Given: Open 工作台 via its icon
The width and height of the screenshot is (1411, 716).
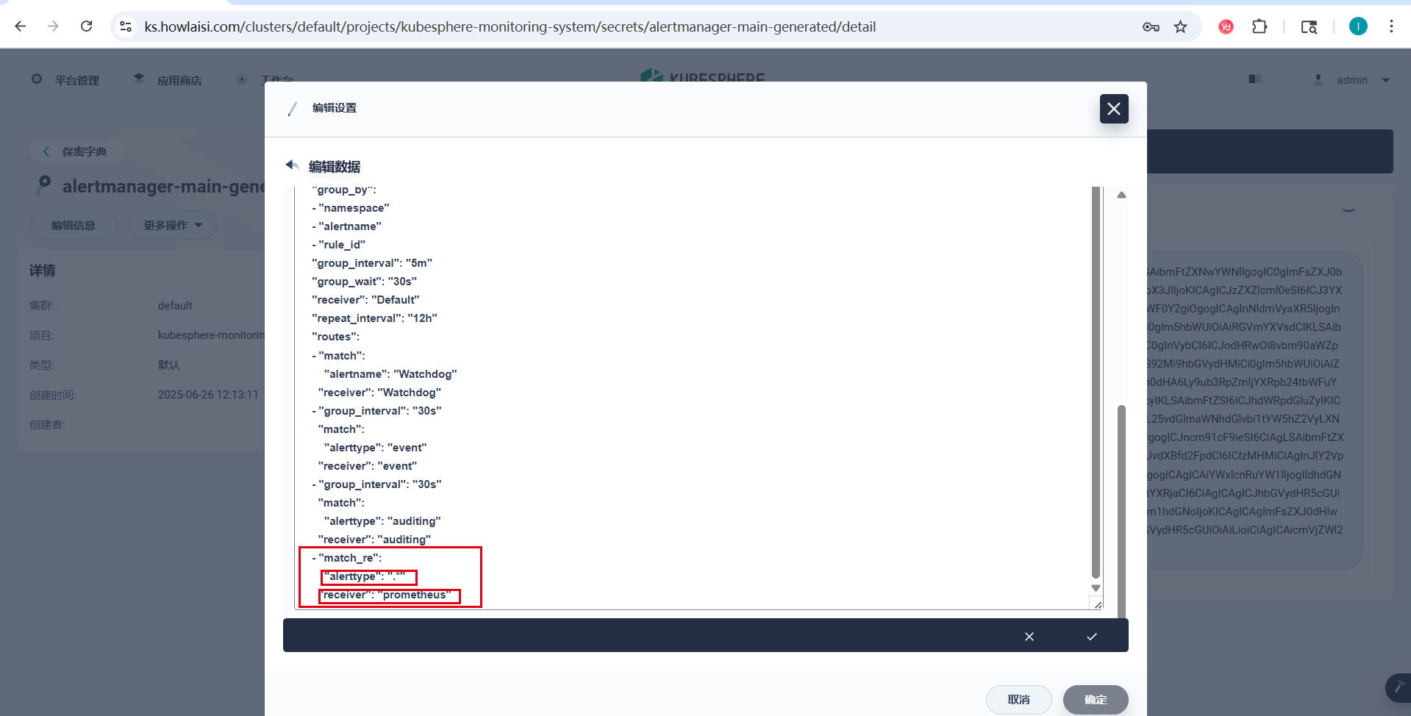Looking at the screenshot, I should pos(242,78).
